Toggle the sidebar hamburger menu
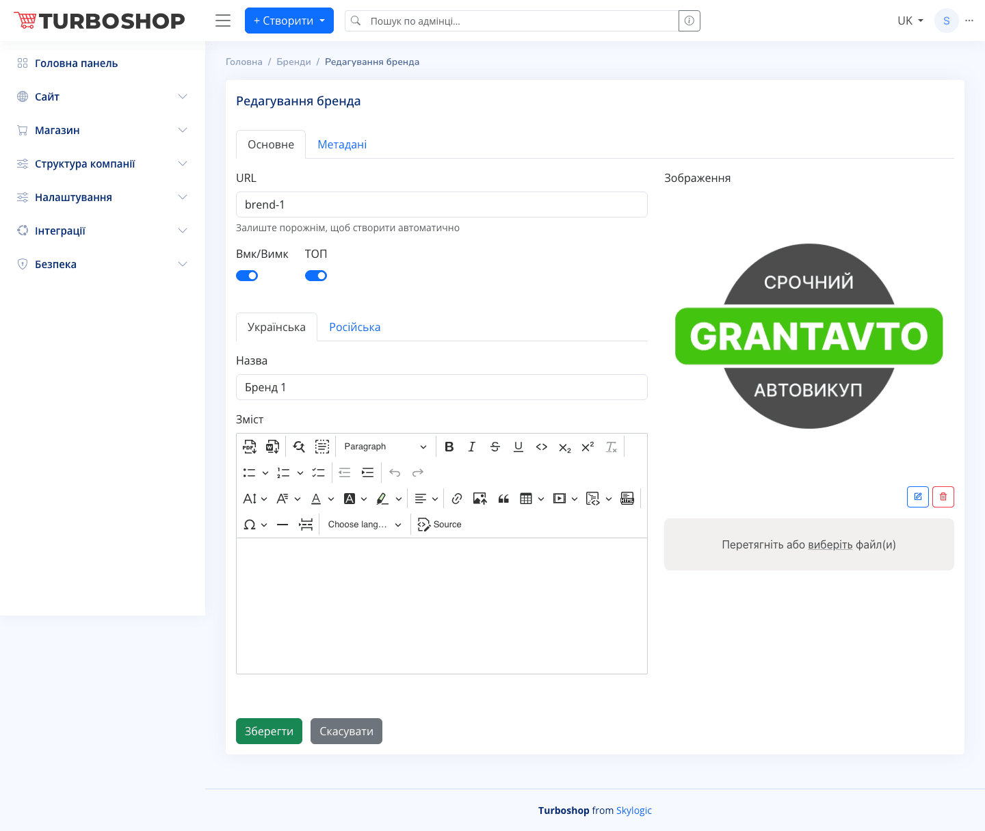This screenshot has width=985, height=831. (223, 21)
